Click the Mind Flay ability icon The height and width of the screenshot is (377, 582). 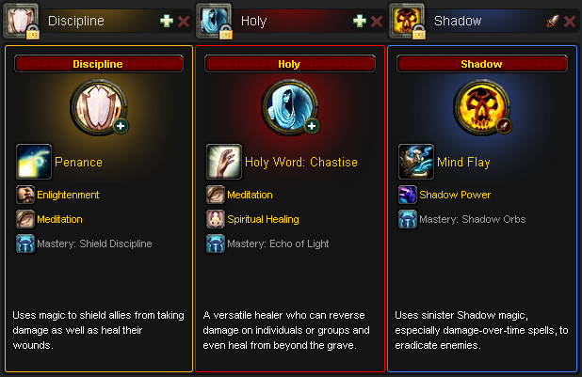pos(416,162)
